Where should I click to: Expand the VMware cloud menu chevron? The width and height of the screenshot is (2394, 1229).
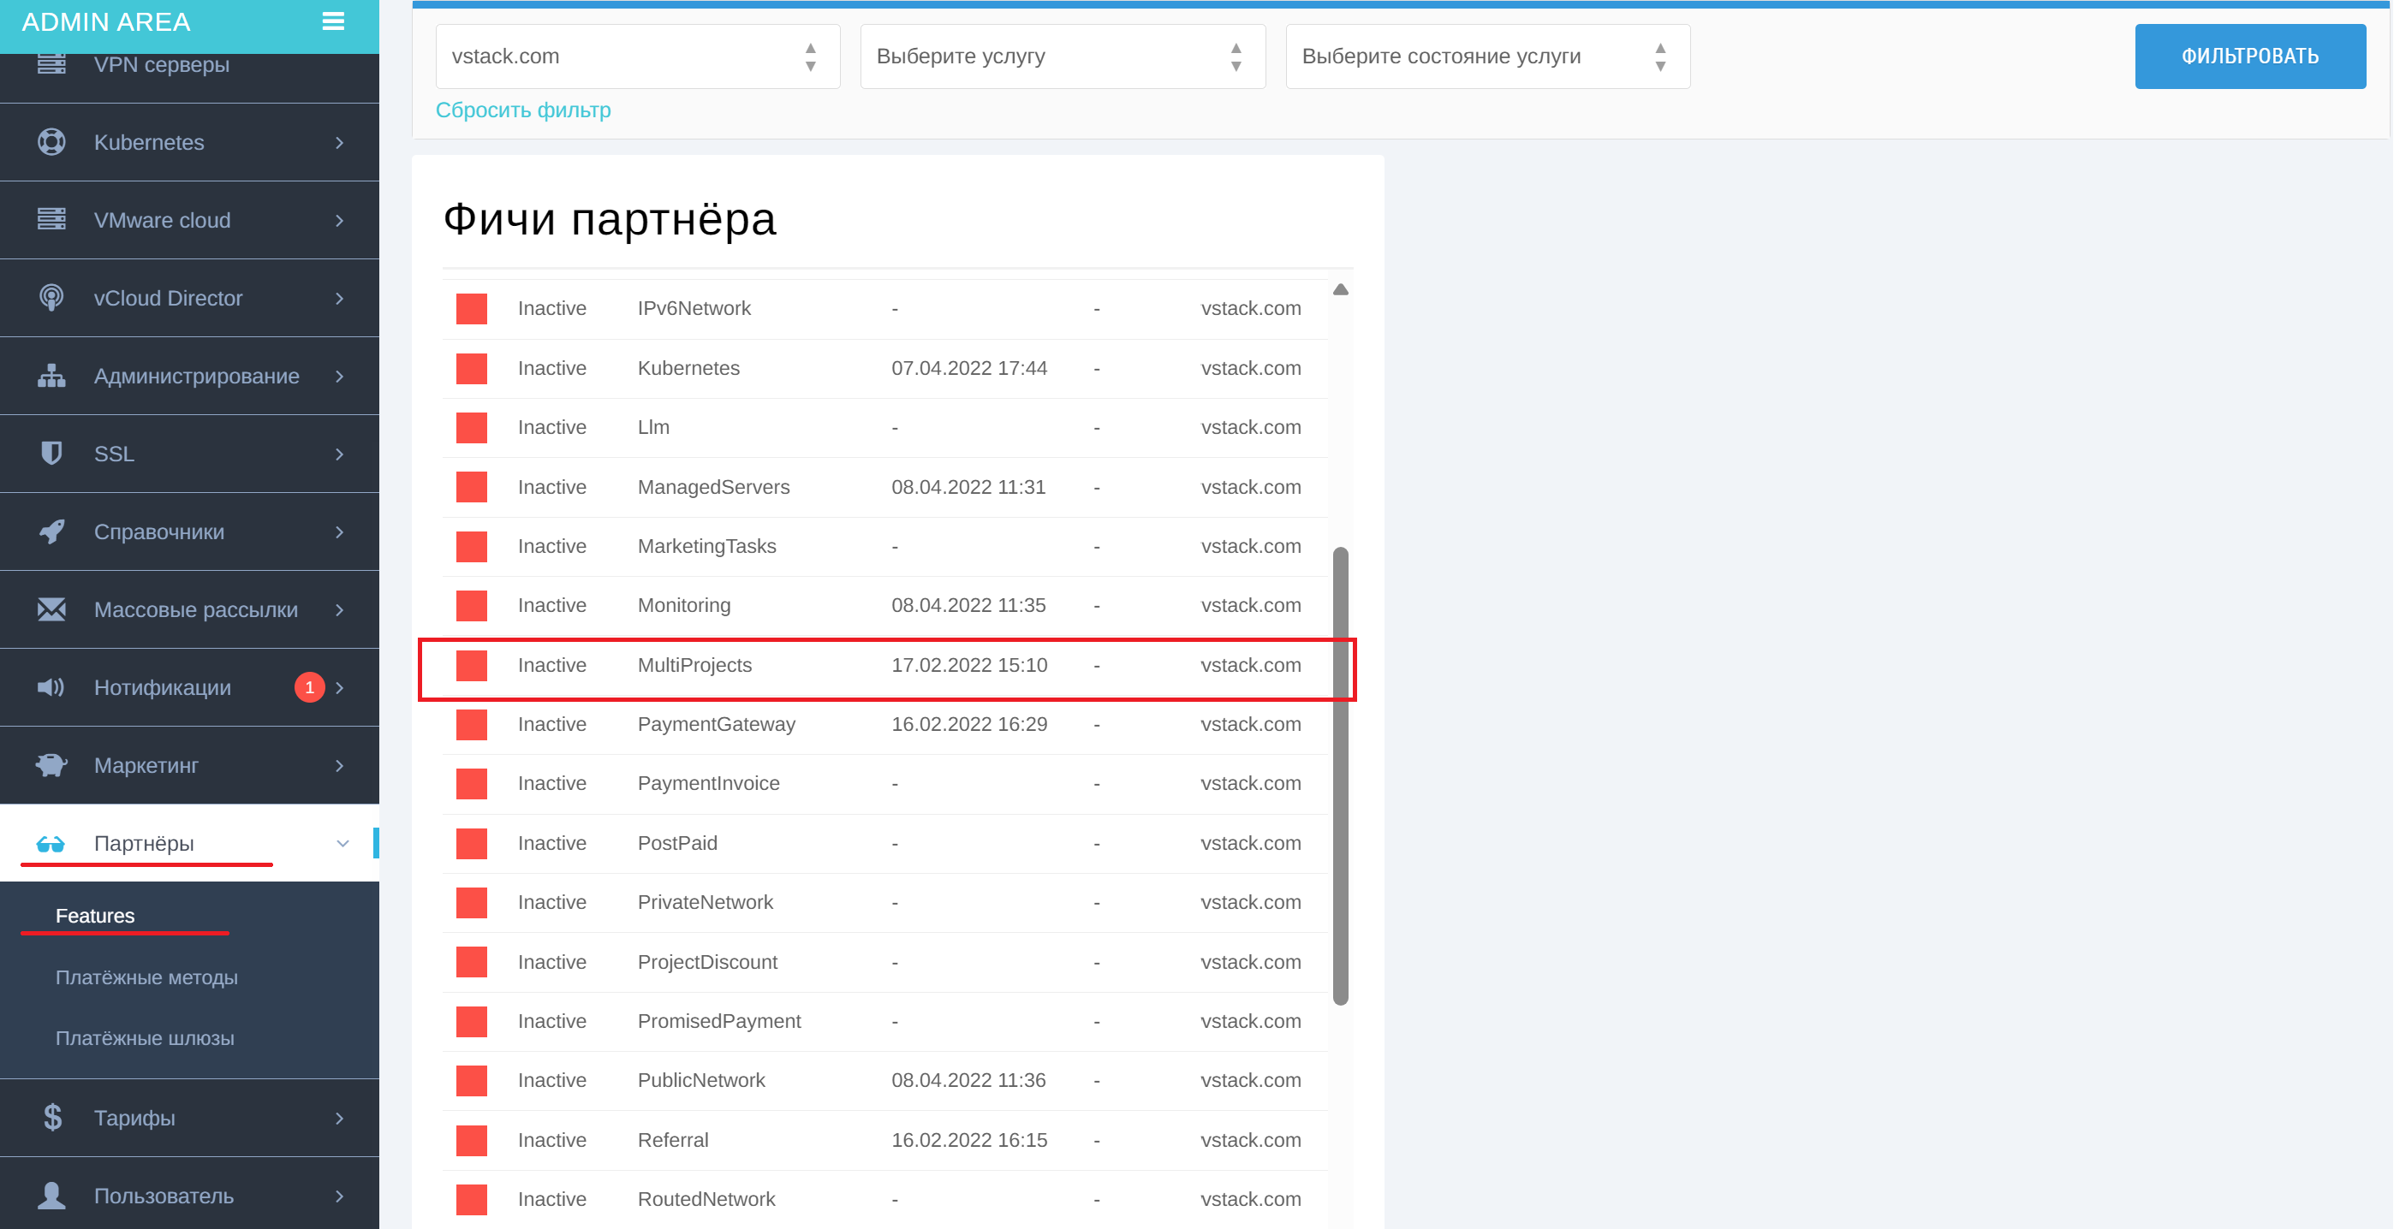(x=339, y=220)
